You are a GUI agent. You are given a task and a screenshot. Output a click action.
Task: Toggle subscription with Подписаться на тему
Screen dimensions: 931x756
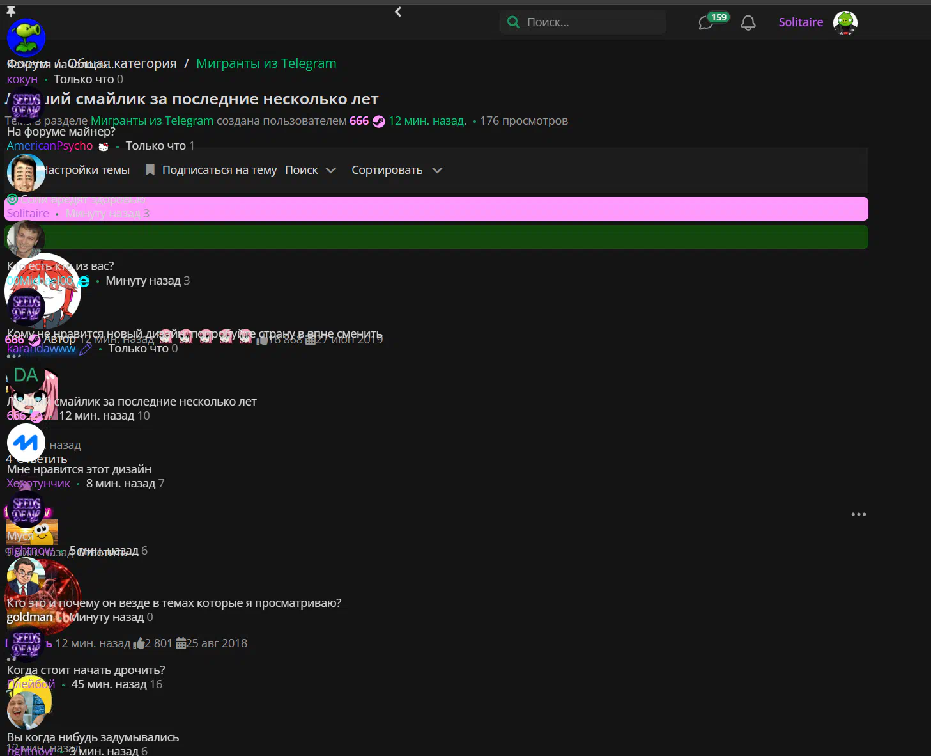[x=212, y=170]
